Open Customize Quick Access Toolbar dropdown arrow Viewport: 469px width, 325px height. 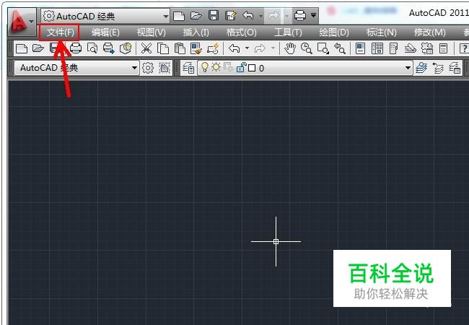click(x=313, y=14)
